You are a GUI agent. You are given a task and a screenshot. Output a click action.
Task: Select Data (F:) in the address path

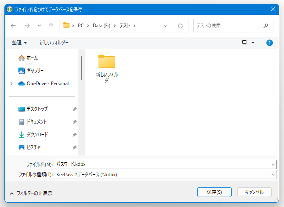[102, 26]
